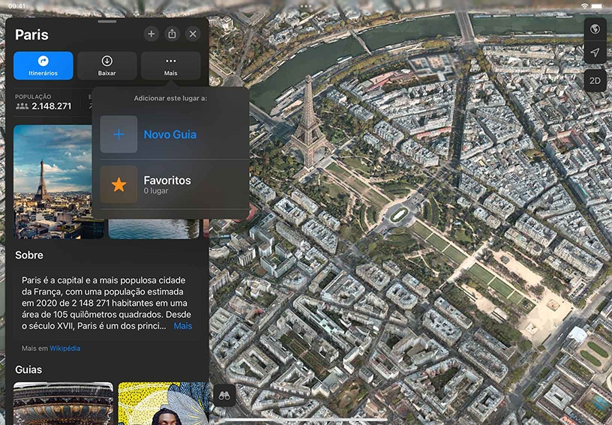Click the orange star Favoritos icon
612x425 pixels.
[x=118, y=184]
